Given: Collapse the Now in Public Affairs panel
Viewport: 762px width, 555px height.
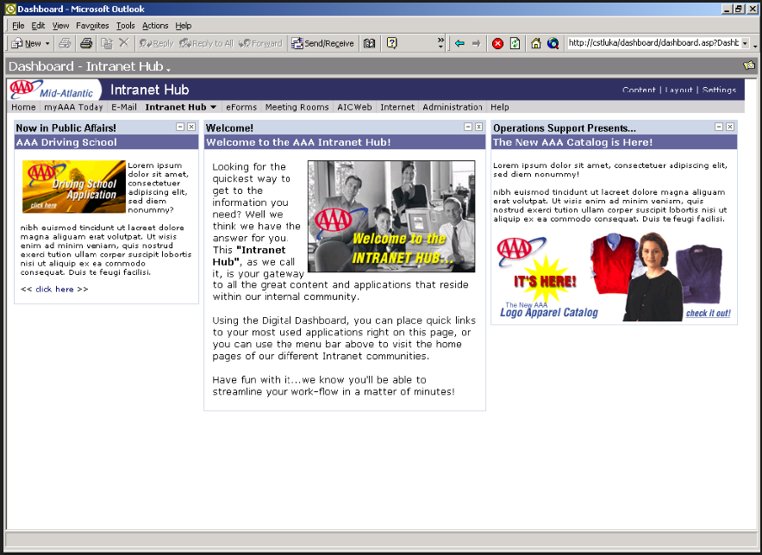Looking at the screenshot, I should point(180,127).
